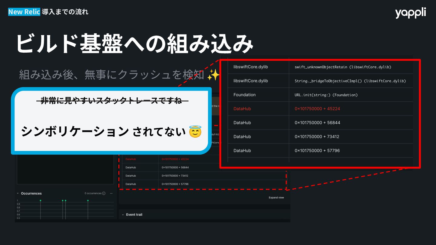Viewport: 436px width, 245px height.
Task: Click 0×101750000 + 73412 in magnified callout
Action: point(317,136)
